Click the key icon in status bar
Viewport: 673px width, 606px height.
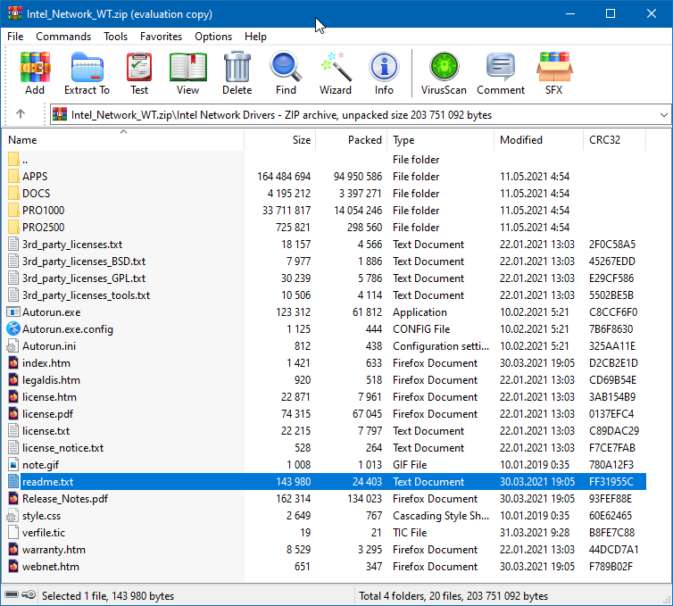pyautogui.click(x=29, y=594)
